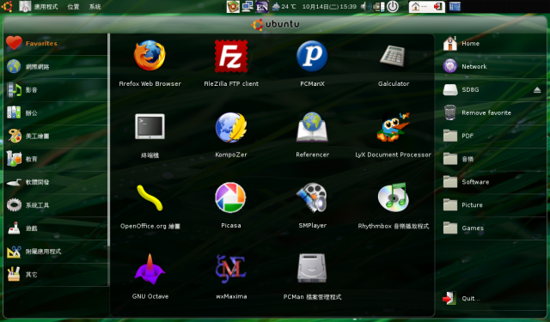Screen dimensions: 550x322
Task: Select the System Tools (系統工具) category
Action: 56,205
